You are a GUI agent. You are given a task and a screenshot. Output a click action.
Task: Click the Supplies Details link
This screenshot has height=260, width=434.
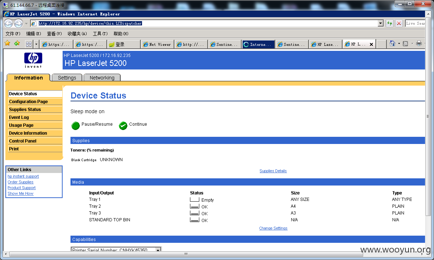(273, 171)
